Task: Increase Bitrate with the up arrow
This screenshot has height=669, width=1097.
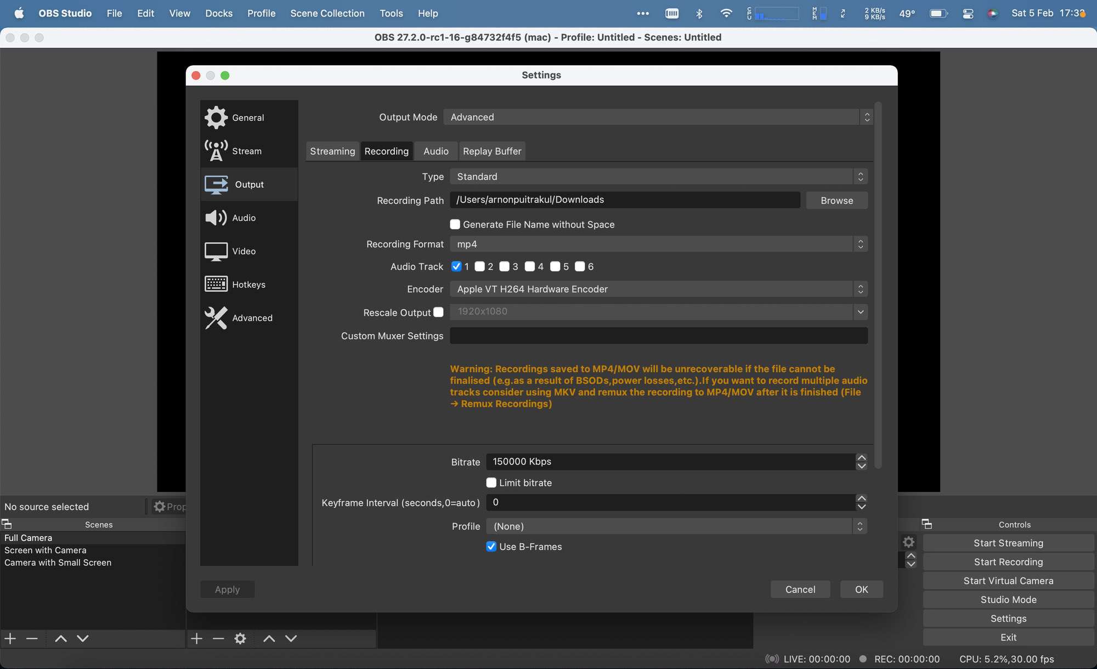Action: [x=862, y=458]
